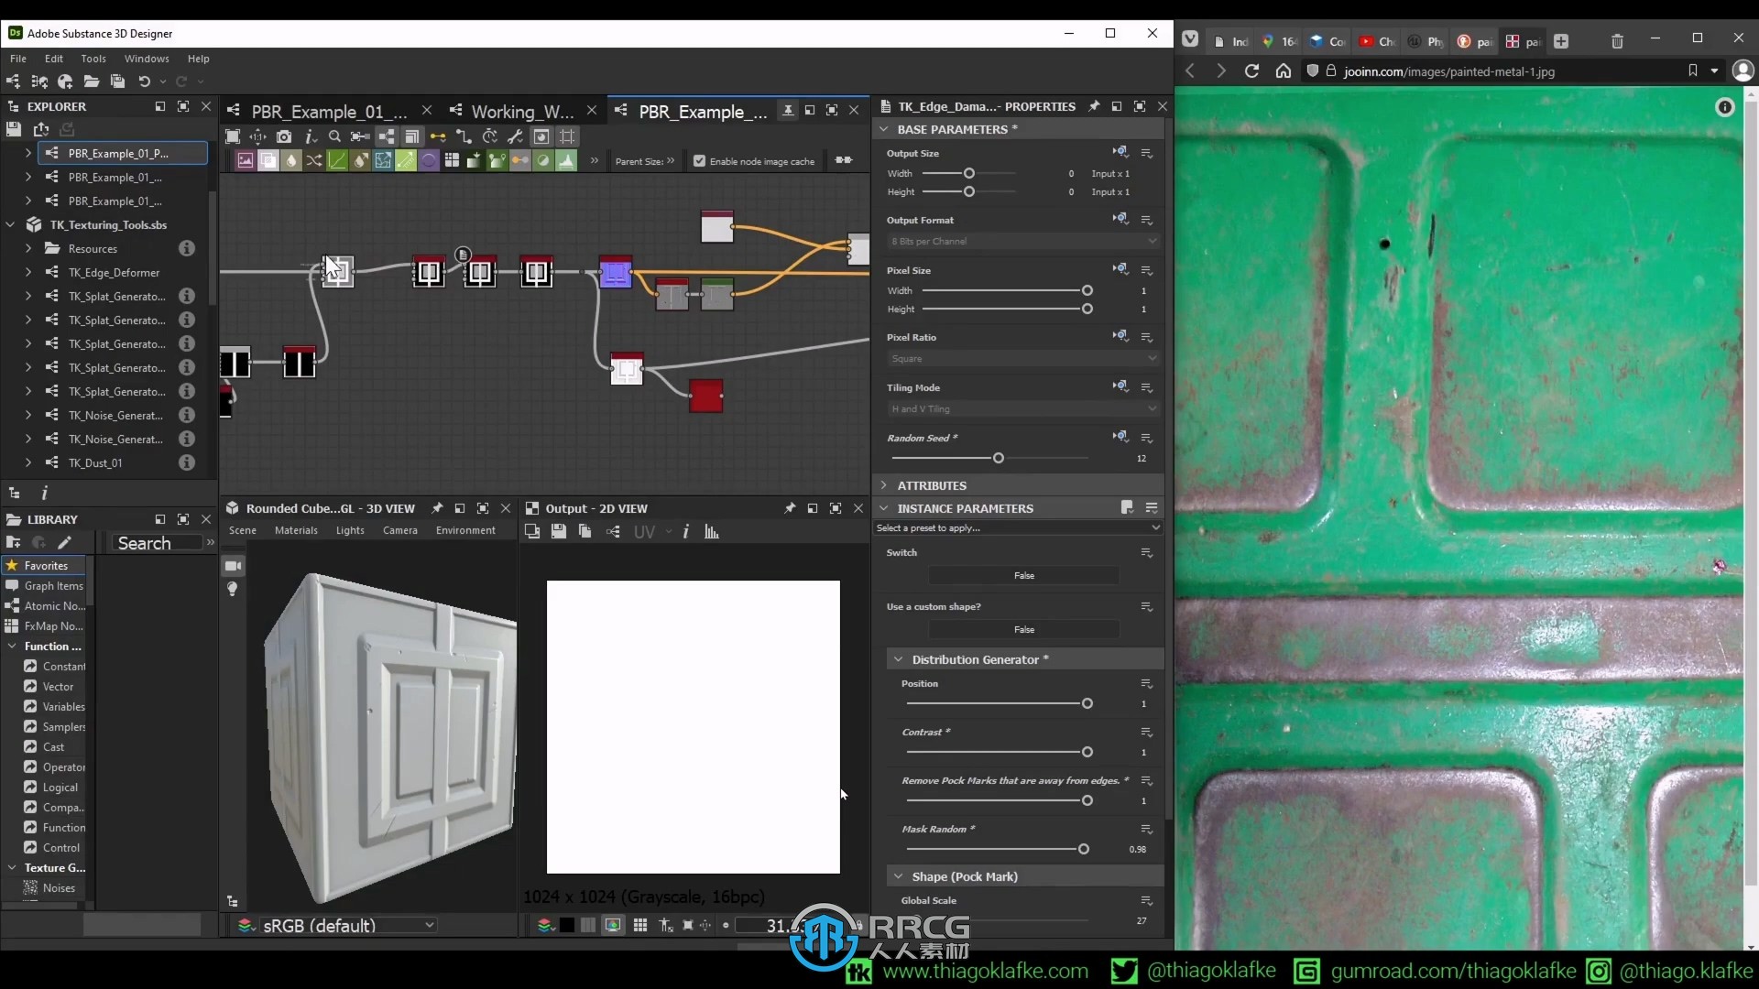Click the Switch false button toggle
This screenshot has height=989, width=1759.
(x=1022, y=575)
